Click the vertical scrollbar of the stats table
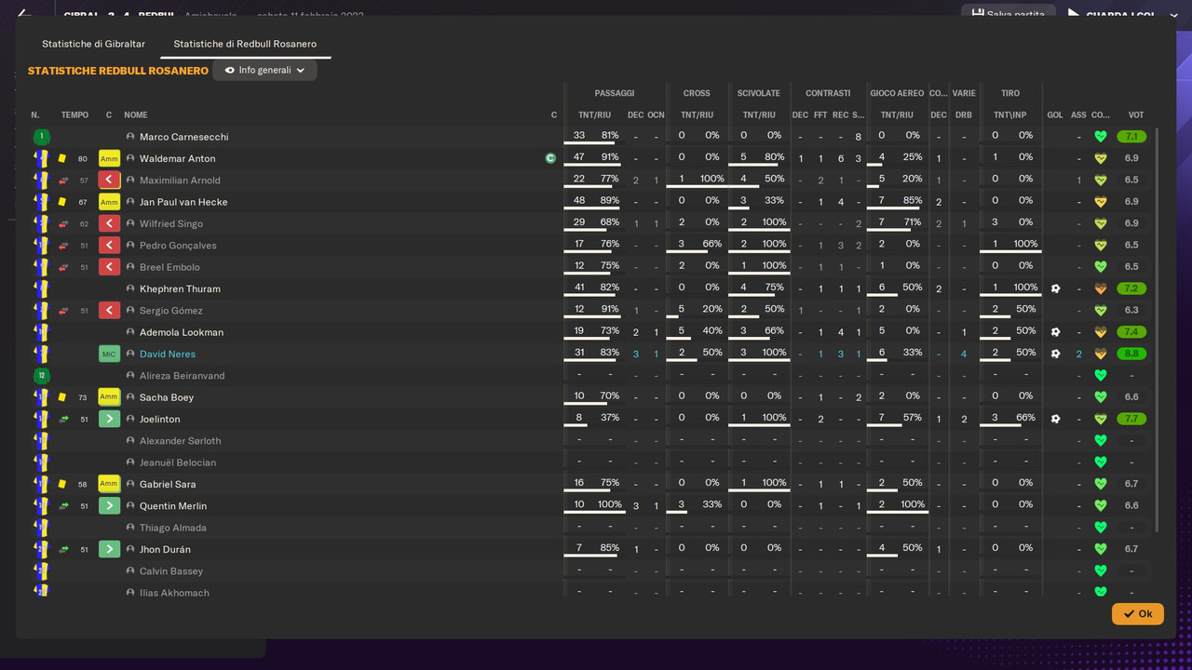 (x=1158, y=329)
